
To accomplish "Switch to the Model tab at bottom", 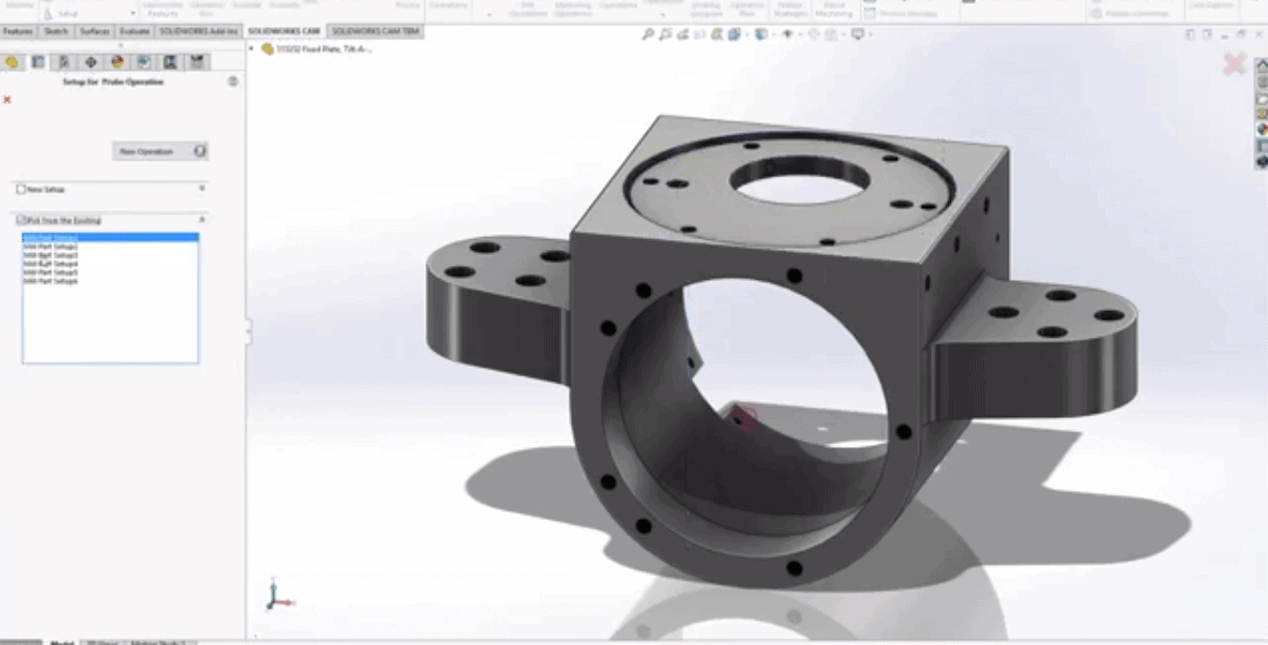I will click(63, 642).
